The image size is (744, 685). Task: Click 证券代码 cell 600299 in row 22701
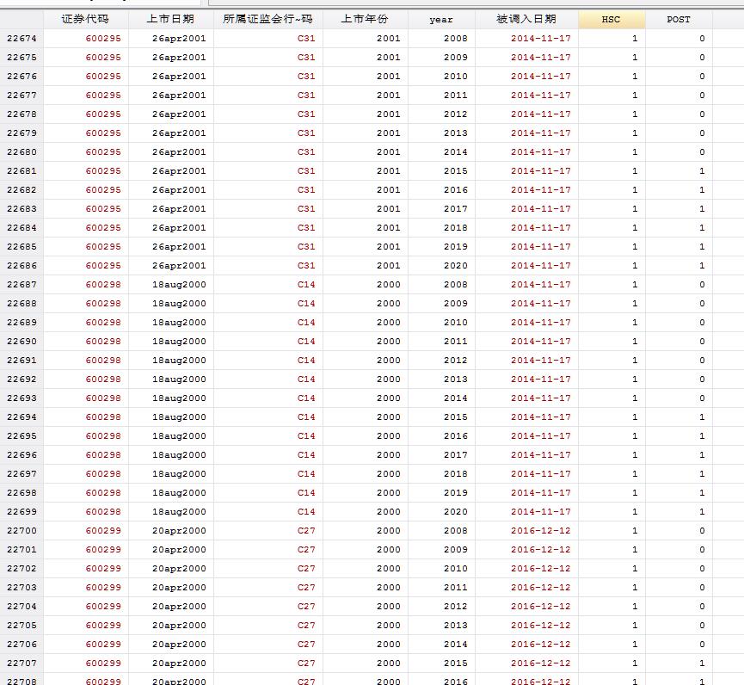click(x=86, y=550)
